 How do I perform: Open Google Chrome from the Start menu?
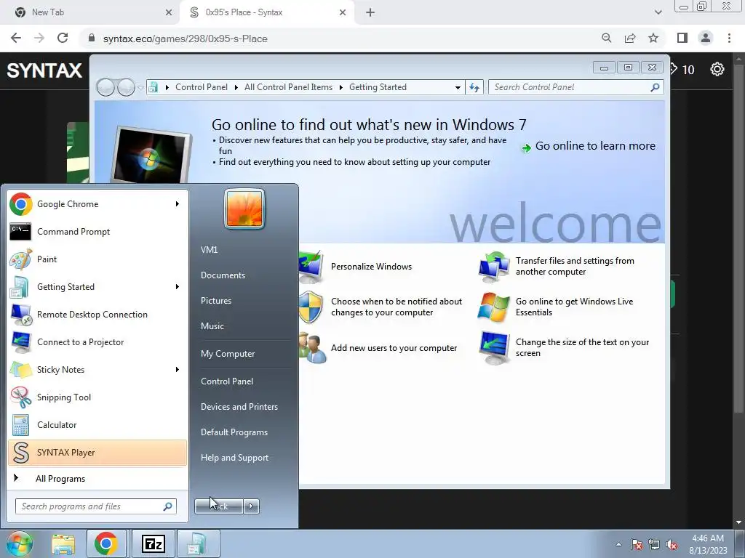[x=97, y=204]
